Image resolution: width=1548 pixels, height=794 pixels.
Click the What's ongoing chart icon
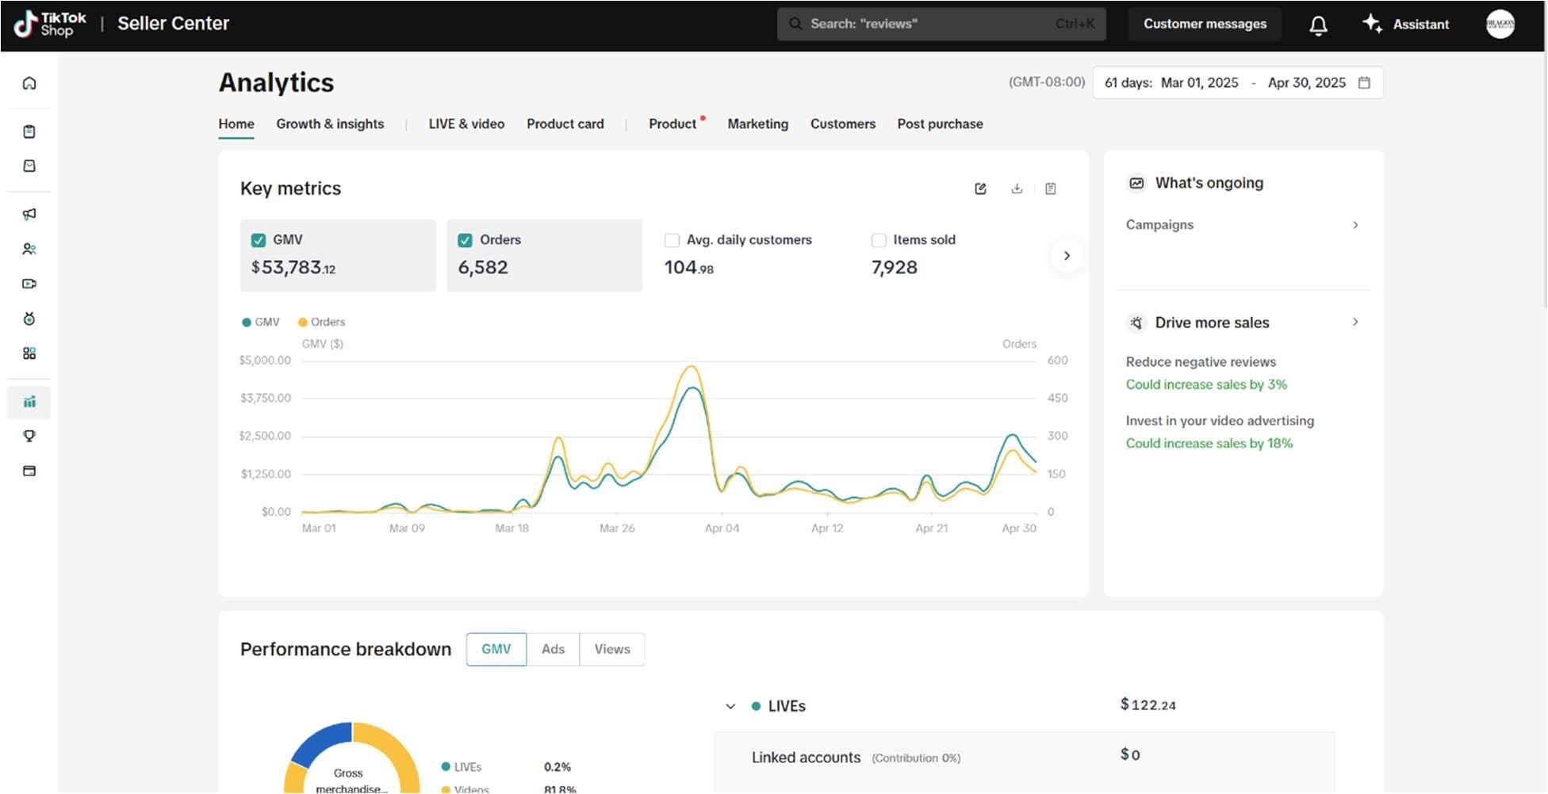[x=1136, y=183]
